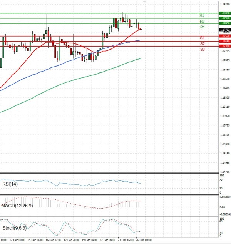The width and height of the screenshot is (231, 244).
Task: Click the S2 support label
Action: (202, 44)
